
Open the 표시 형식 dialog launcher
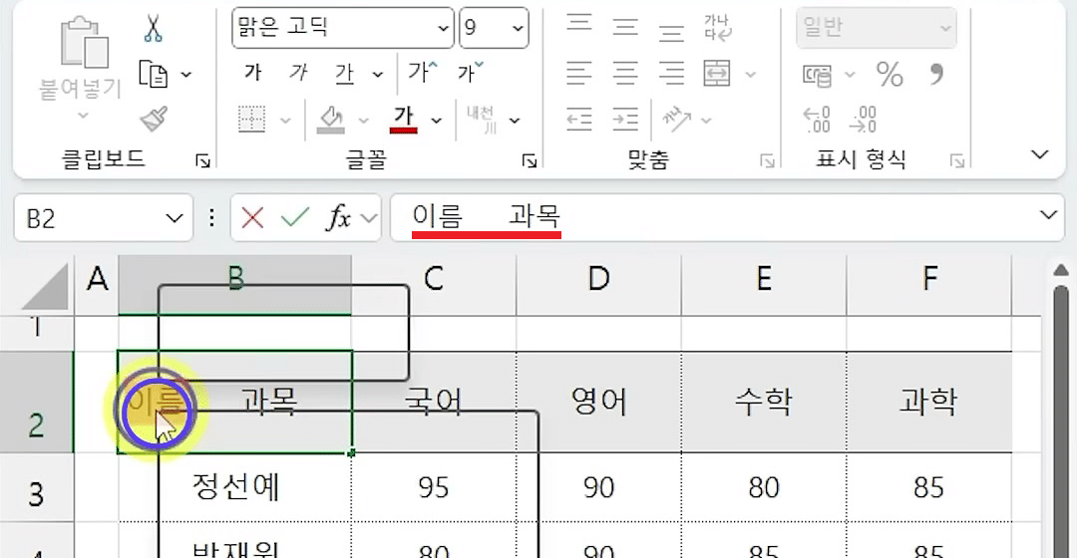[956, 161]
